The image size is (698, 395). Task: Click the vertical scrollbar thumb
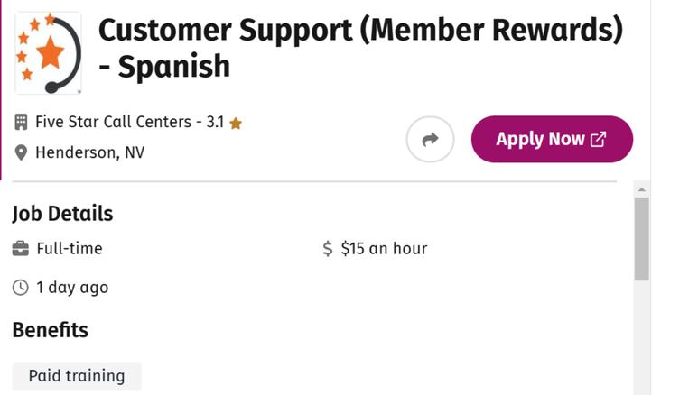point(641,239)
